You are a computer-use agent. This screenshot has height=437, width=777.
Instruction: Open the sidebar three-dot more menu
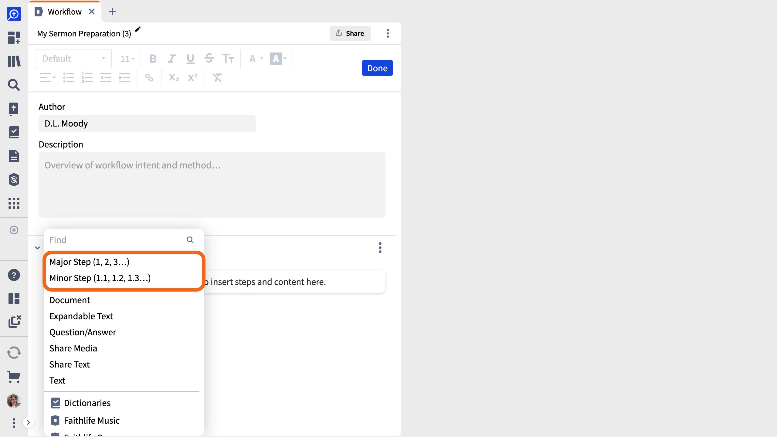tap(14, 423)
